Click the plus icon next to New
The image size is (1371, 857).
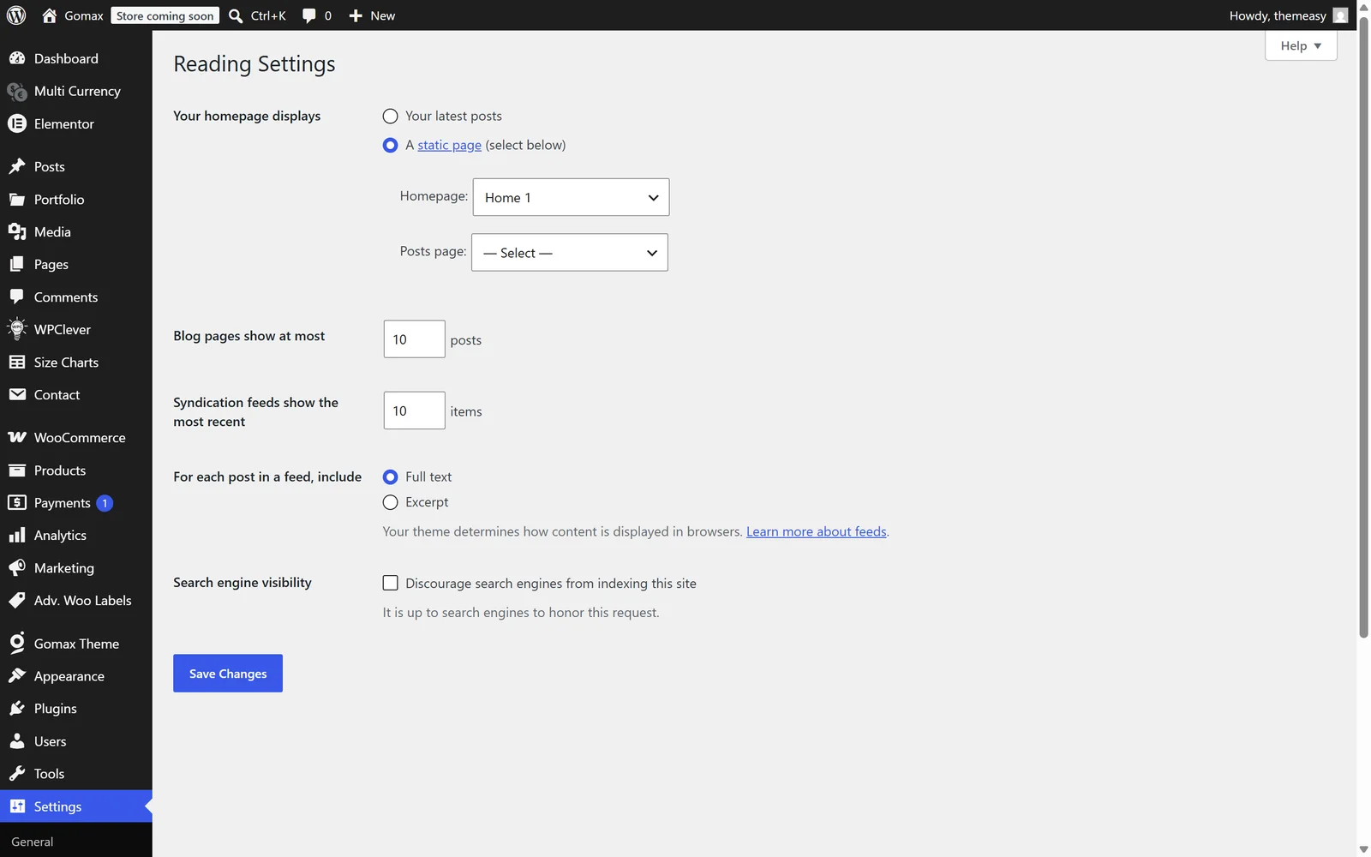pos(356,15)
